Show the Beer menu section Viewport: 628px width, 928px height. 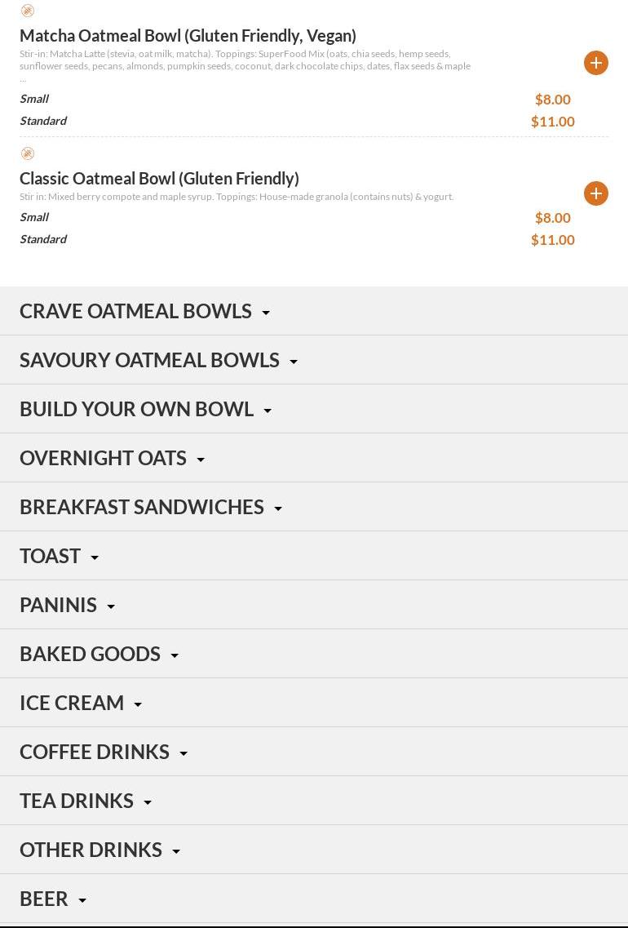[314, 899]
